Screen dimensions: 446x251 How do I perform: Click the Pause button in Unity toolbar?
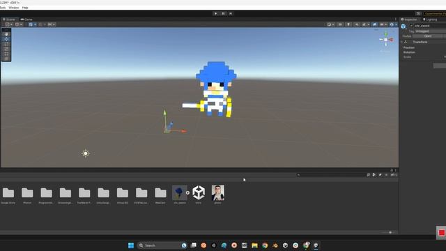[223, 13]
